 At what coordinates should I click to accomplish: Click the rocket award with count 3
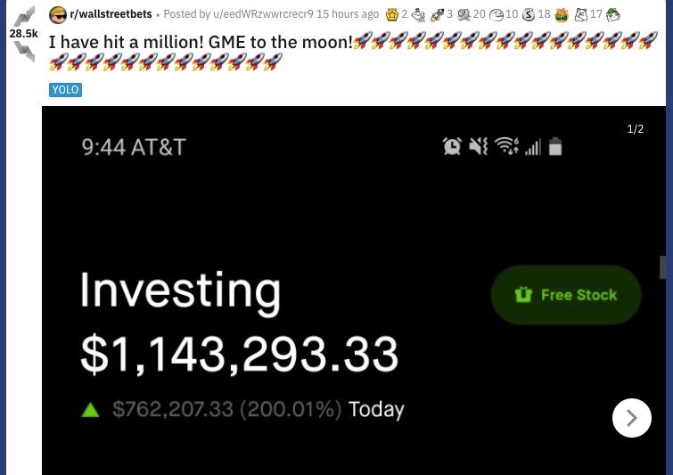point(437,14)
